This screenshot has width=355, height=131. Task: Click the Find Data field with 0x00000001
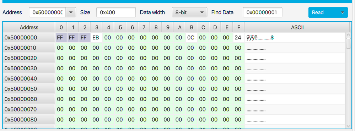[263, 12]
